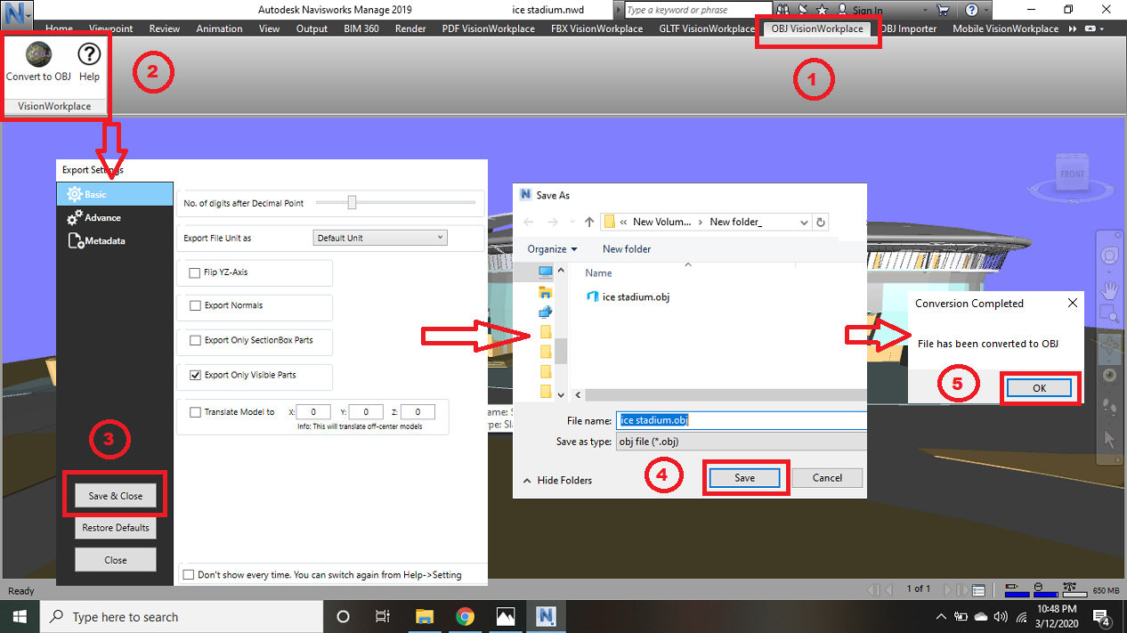Uncheck Export Only Visible Parts
The image size is (1127, 633).
(x=195, y=375)
